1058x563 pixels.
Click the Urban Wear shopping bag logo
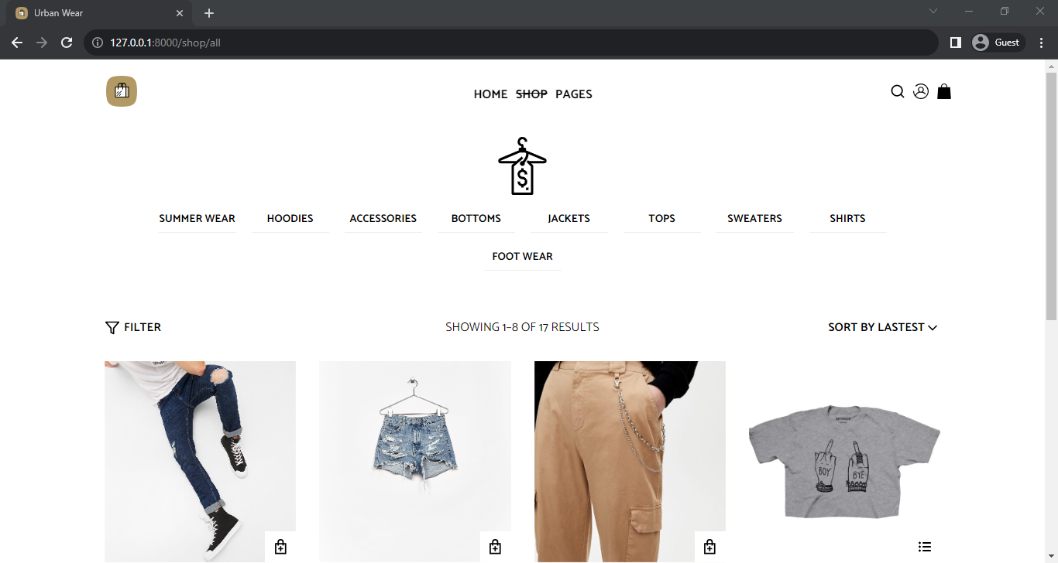pos(122,91)
